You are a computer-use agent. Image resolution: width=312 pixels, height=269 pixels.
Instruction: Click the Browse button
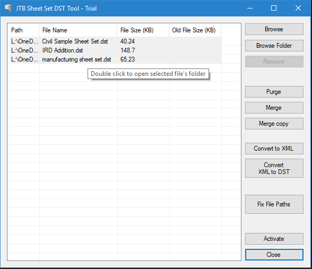click(x=274, y=29)
